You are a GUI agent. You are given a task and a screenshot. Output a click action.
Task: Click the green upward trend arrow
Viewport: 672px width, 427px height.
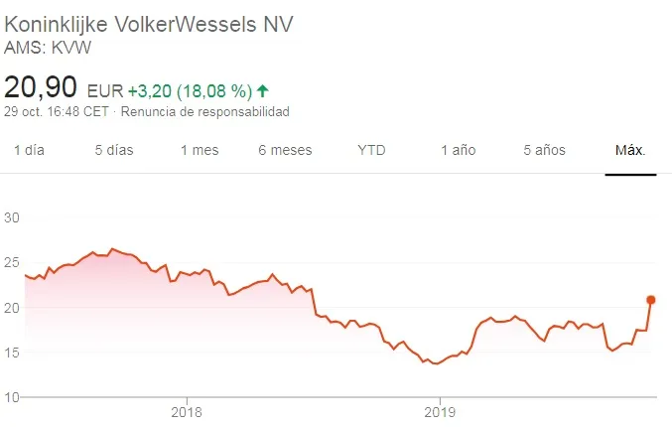[x=262, y=89]
